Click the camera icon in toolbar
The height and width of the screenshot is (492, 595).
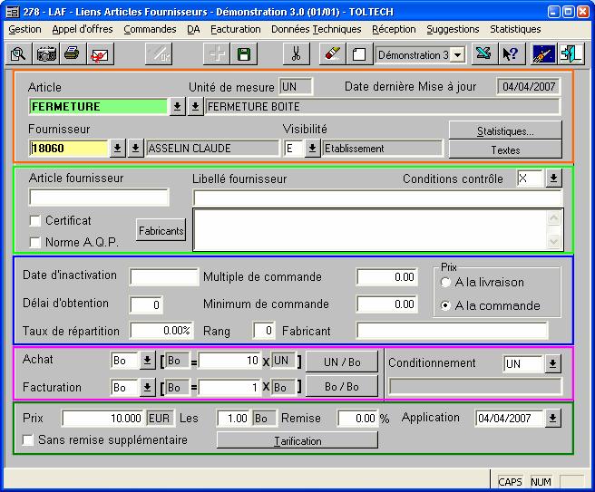click(x=46, y=54)
